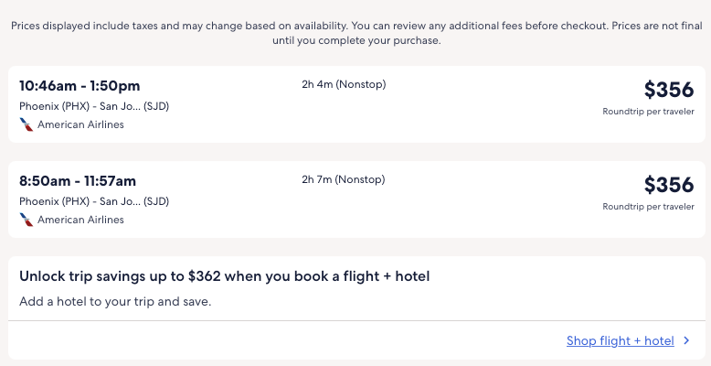The width and height of the screenshot is (711, 366).
Task: Click American Airlines logo on 10:46am flight
Action: 26,124
